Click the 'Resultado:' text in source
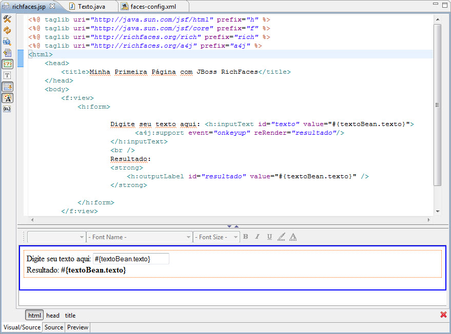This screenshot has width=451, height=334. pyautogui.click(x=130, y=159)
